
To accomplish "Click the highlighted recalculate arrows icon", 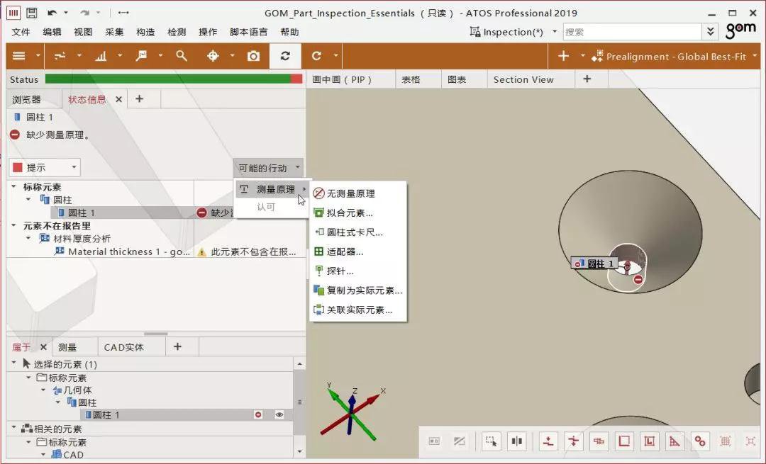I will pos(285,56).
